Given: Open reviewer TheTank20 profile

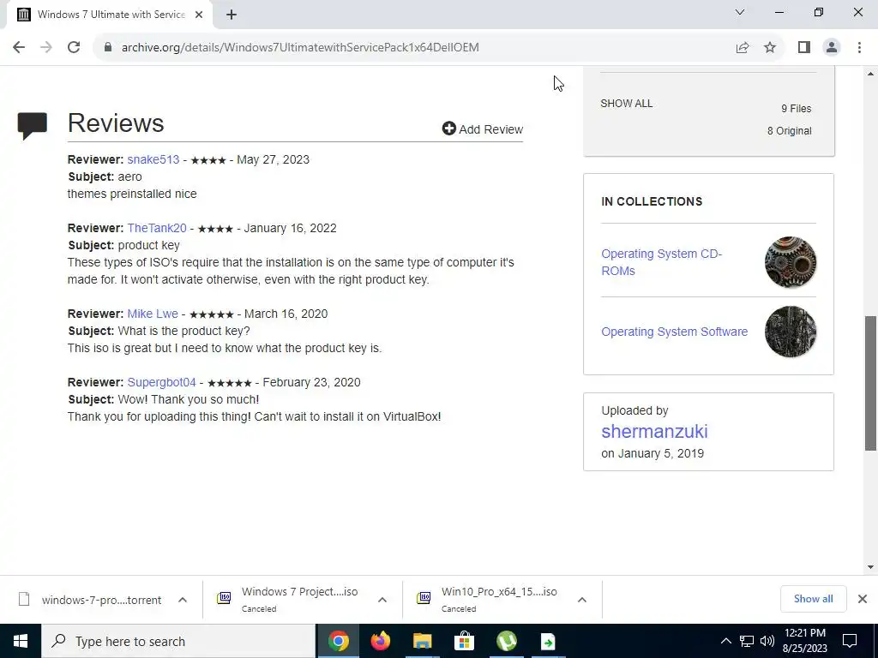Looking at the screenshot, I should (157, 228).
